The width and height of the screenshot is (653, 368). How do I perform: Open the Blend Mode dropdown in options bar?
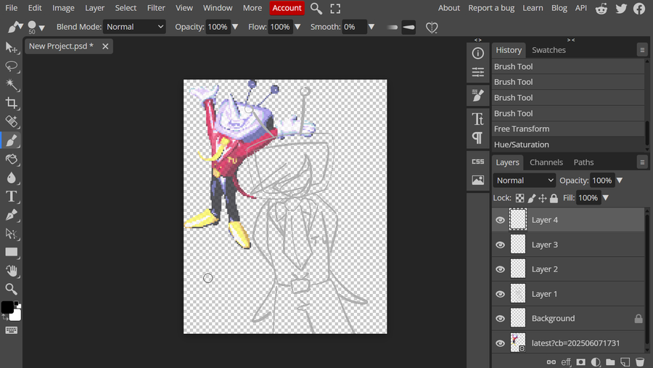tap(134, 27)
